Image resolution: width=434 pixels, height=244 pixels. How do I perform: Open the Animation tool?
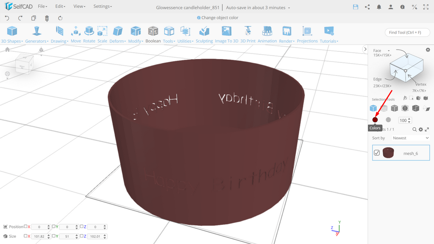point(267,35)
